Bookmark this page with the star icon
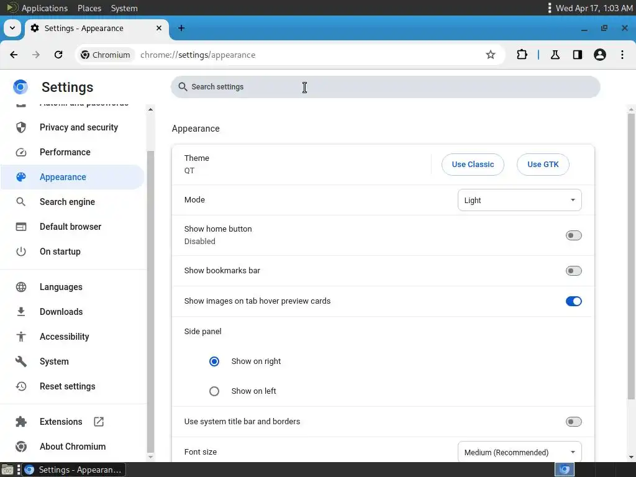This screenshot has height=477, width=636. 491,55
